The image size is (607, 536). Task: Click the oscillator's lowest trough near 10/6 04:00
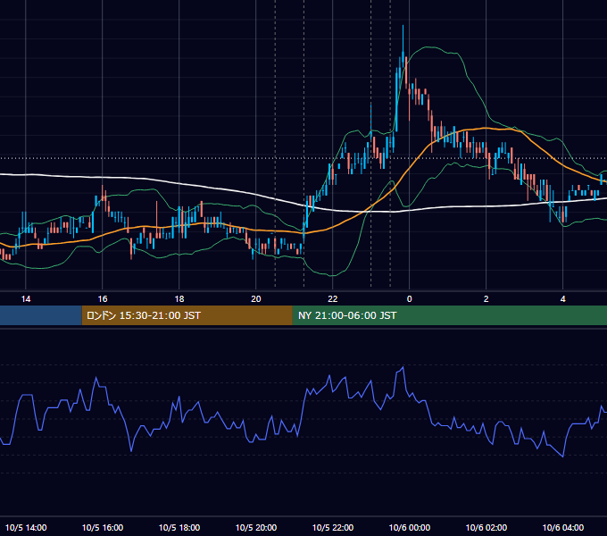pyautogui.click(x=563, y=456)
